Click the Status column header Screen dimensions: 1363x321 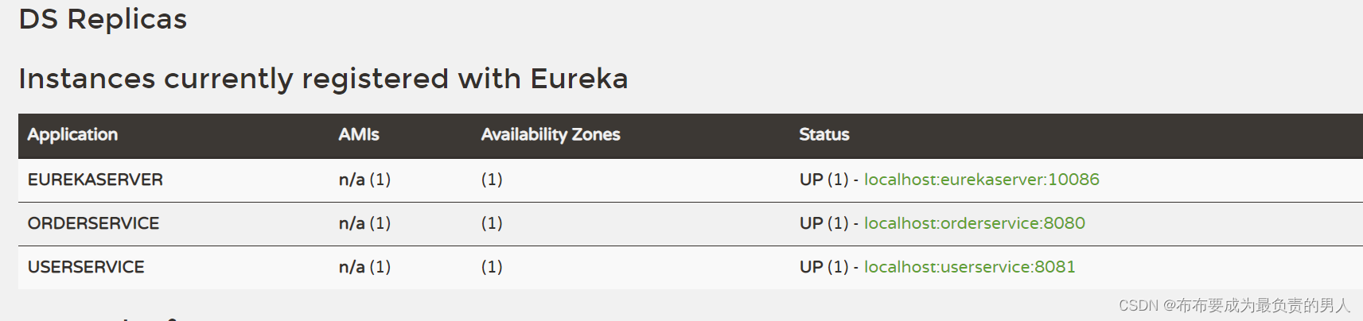click(x=824, y=135)
